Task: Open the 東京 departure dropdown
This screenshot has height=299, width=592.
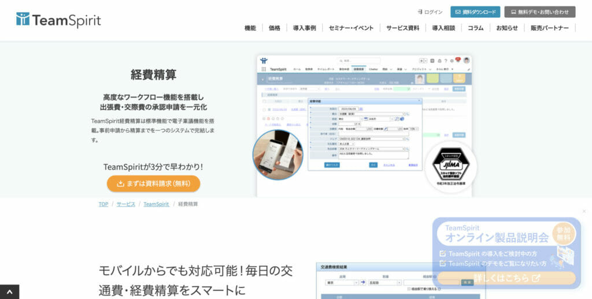Action: (x=342, y=282)
